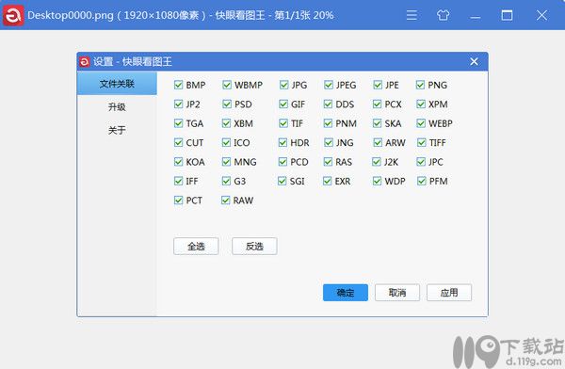Click the 全选 button
Screen dimensions: 565x369
(x=196, y=247)
